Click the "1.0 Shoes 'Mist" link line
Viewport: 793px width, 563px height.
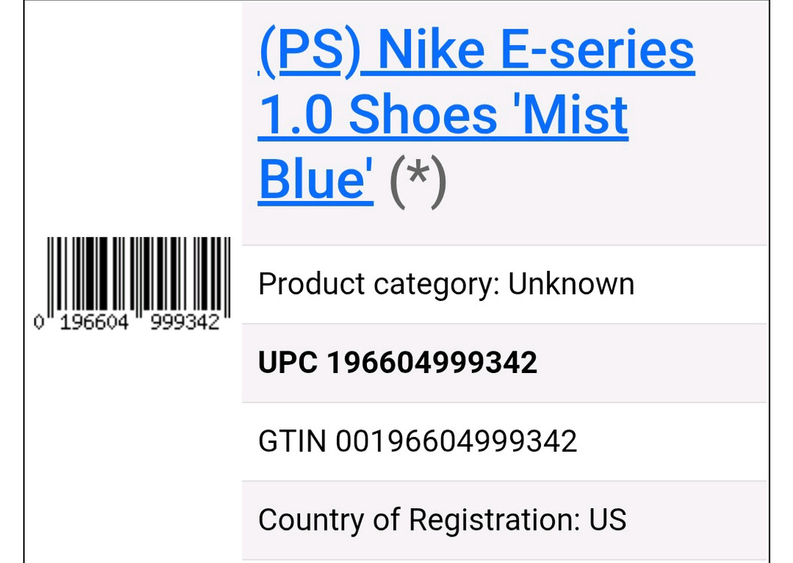[x=443, y=115]
